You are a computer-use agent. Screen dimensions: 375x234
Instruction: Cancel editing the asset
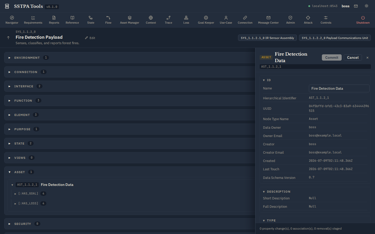(x=353, y=57)
